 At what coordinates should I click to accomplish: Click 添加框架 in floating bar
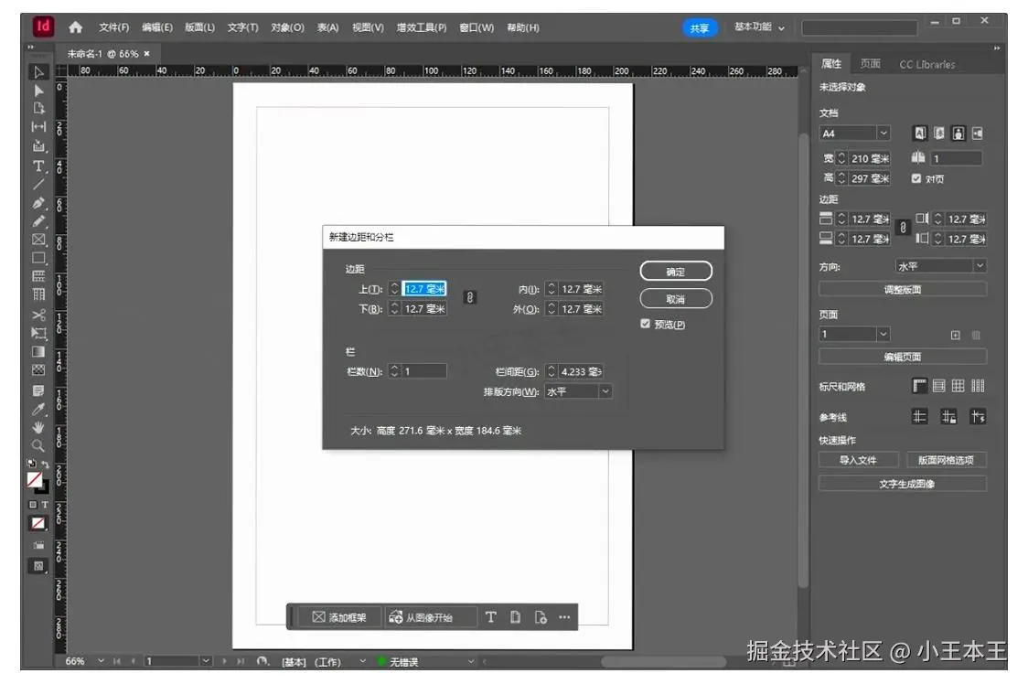[339, 617]
